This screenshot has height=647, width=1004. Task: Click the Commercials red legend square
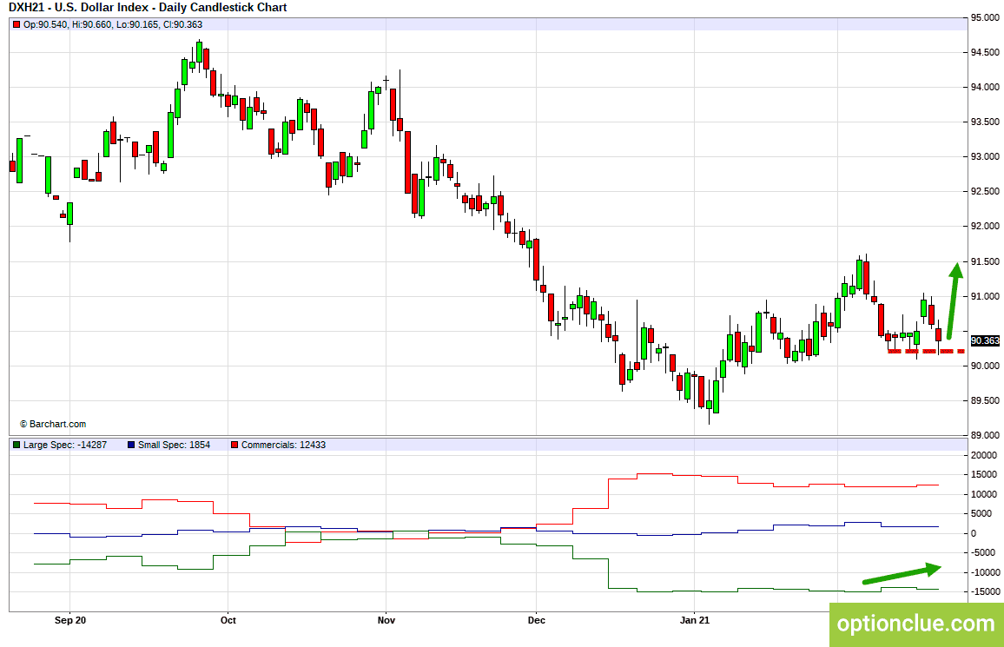tap(234, 445)
